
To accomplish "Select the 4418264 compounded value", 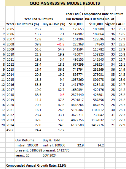I will (77, 105).
